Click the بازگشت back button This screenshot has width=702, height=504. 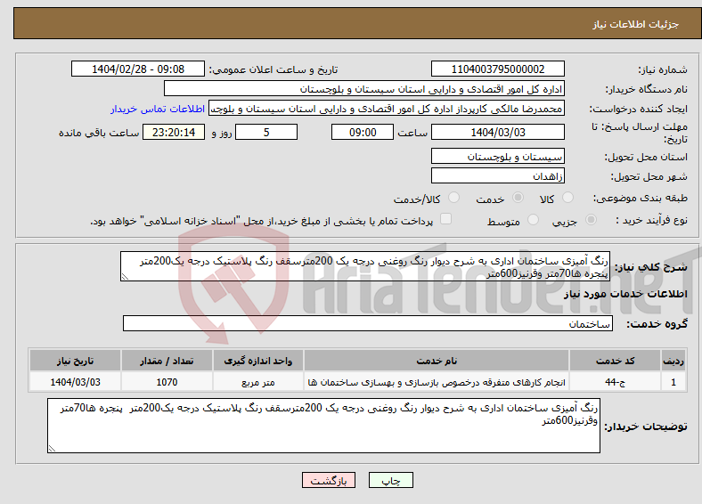329,480
